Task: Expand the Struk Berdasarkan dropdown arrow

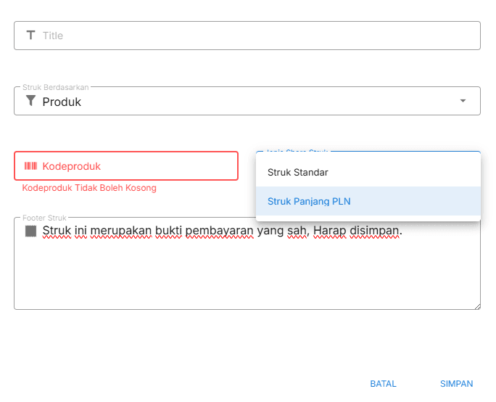Action: click(x=463, y=102)
